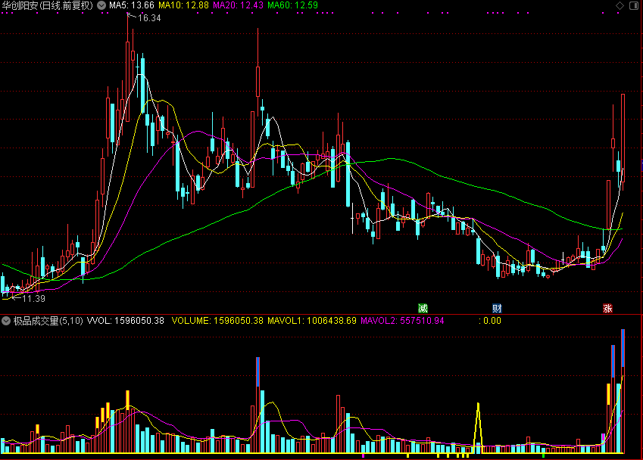This screenshot has height=460, width=643.
Task: Select the stock title 华创阳安(日线.前复权)
Action: (x=48, y=6)
